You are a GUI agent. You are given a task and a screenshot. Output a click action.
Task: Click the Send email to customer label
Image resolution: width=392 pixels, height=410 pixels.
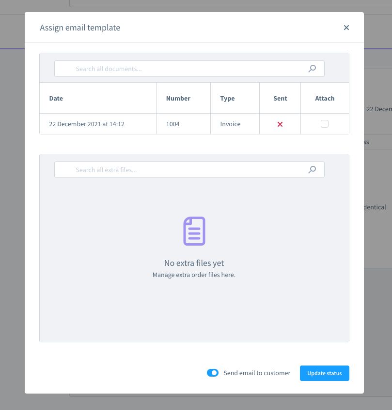[x=257, y=373]
